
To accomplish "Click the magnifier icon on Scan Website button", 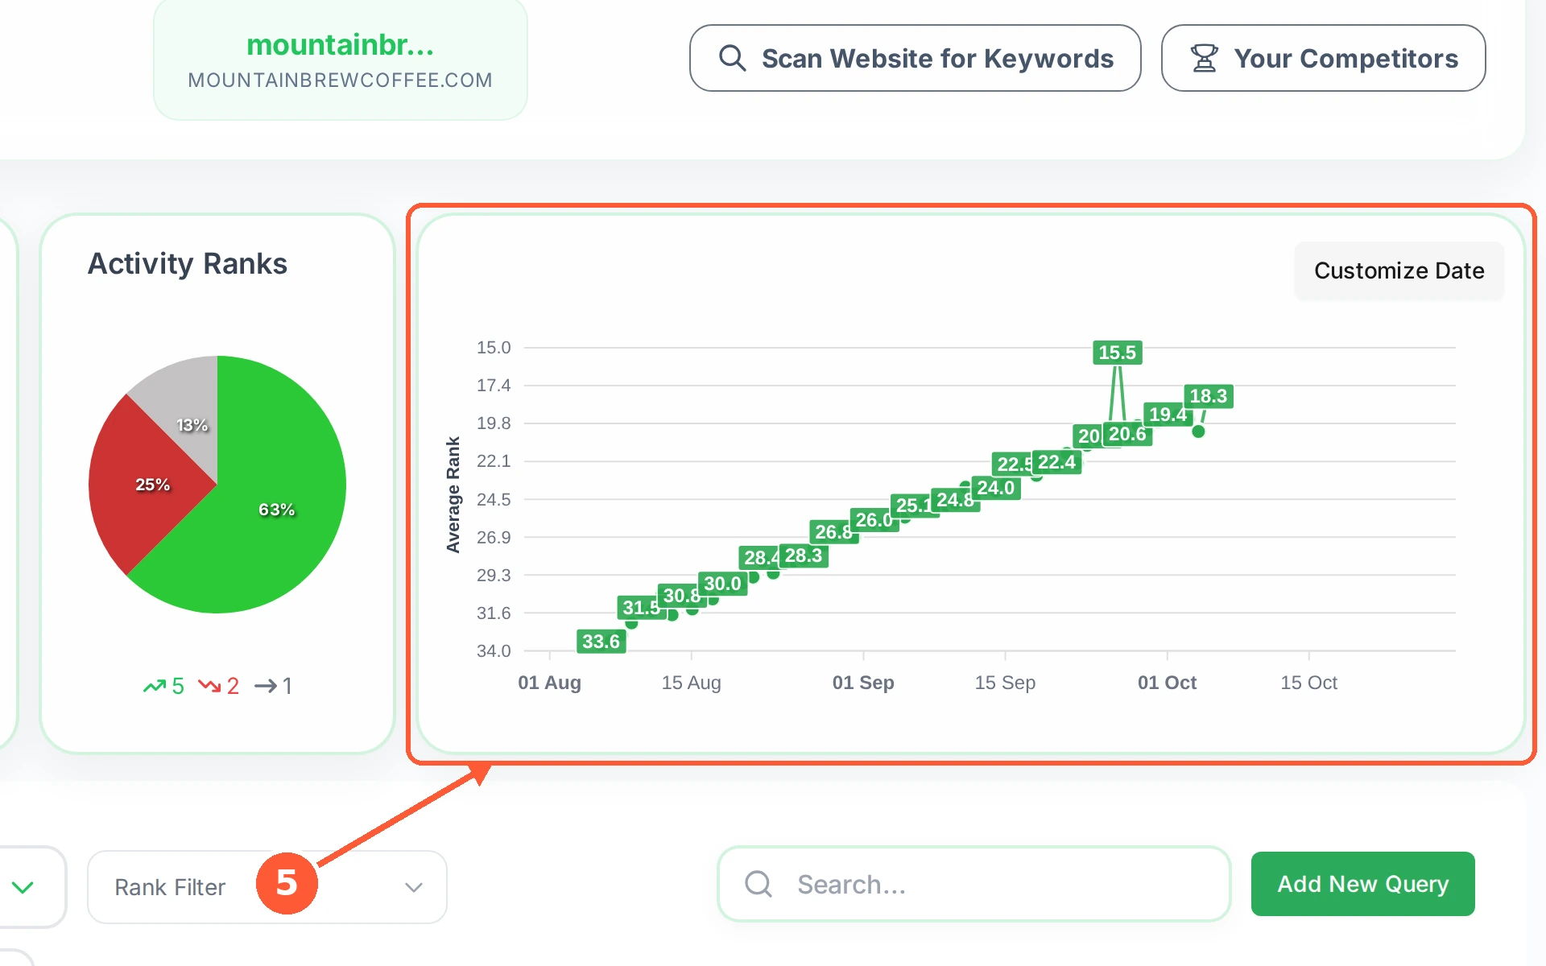I will pos(732,58).
